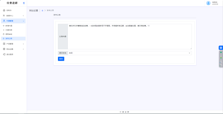Collapse the 代理管理 menu chevron

[x=23, y=21]
